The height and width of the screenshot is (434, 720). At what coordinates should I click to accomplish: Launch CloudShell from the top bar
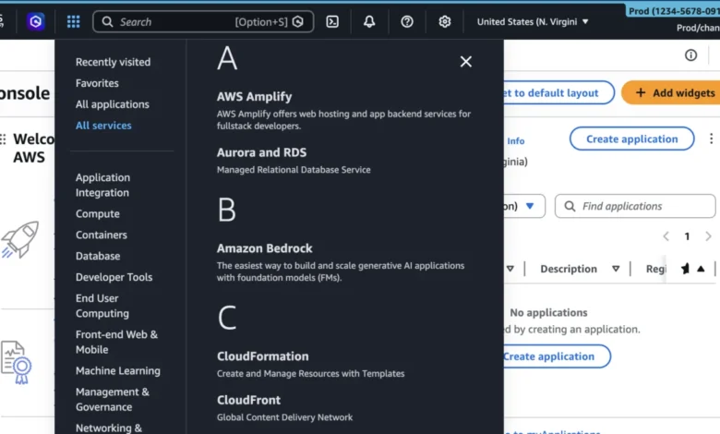(x=332, y=21)
